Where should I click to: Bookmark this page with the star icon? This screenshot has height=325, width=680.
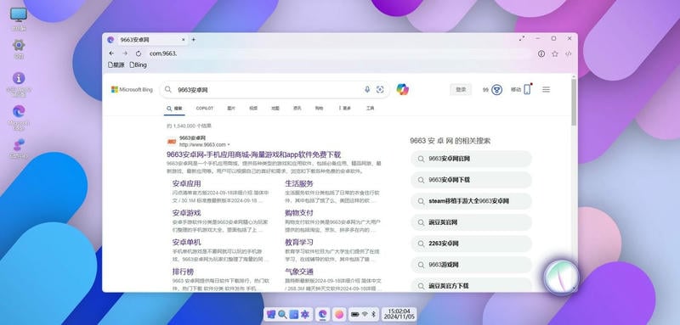click(555, 53)
